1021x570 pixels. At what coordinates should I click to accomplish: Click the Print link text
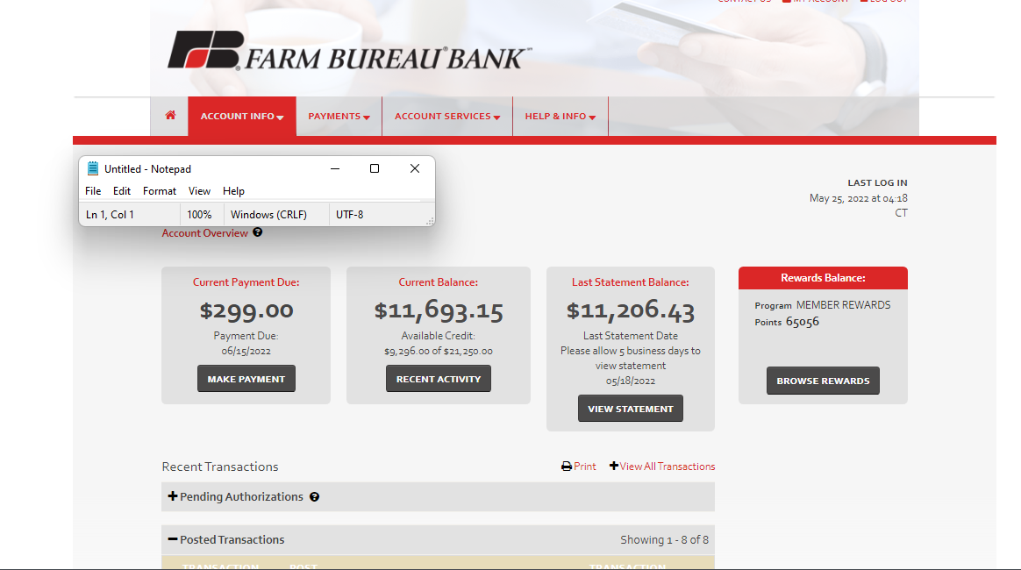[585, 467]
